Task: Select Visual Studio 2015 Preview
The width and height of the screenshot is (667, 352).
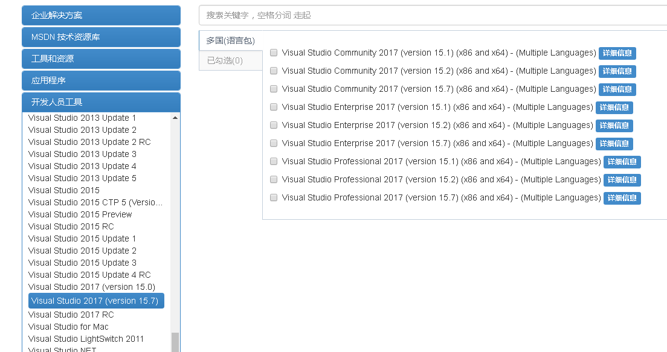Action: pos(80,215)
